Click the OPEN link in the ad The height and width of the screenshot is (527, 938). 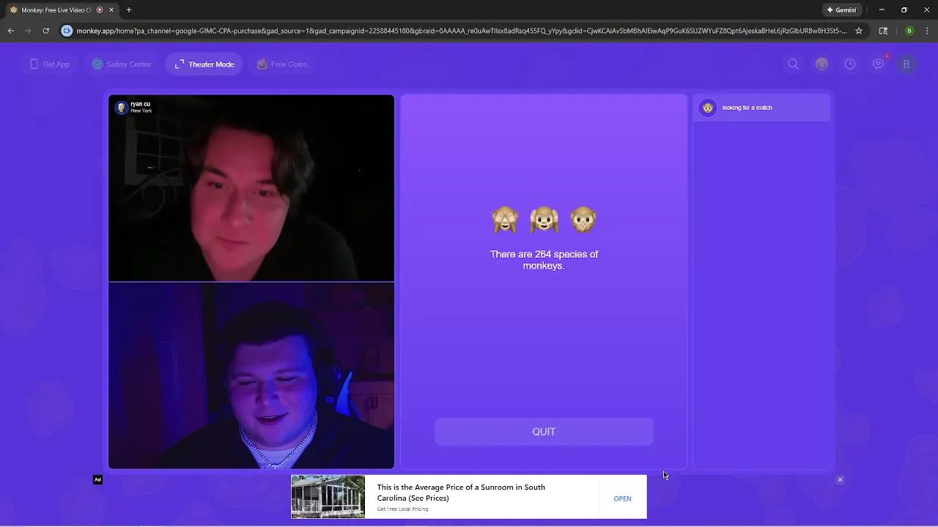tap(622, 498)
